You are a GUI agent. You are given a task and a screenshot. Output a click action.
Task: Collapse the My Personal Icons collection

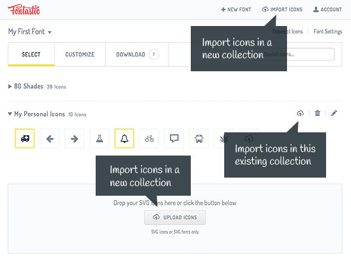(x=10, y=114)
